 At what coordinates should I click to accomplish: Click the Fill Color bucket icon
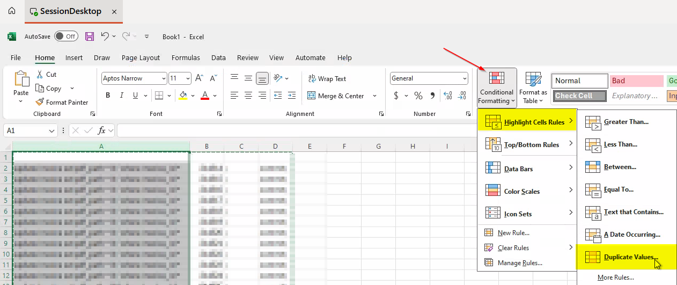[183, 96]
